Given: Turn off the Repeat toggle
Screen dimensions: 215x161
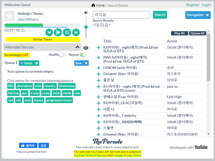Looking at the screenshot, I should point(83,55).
